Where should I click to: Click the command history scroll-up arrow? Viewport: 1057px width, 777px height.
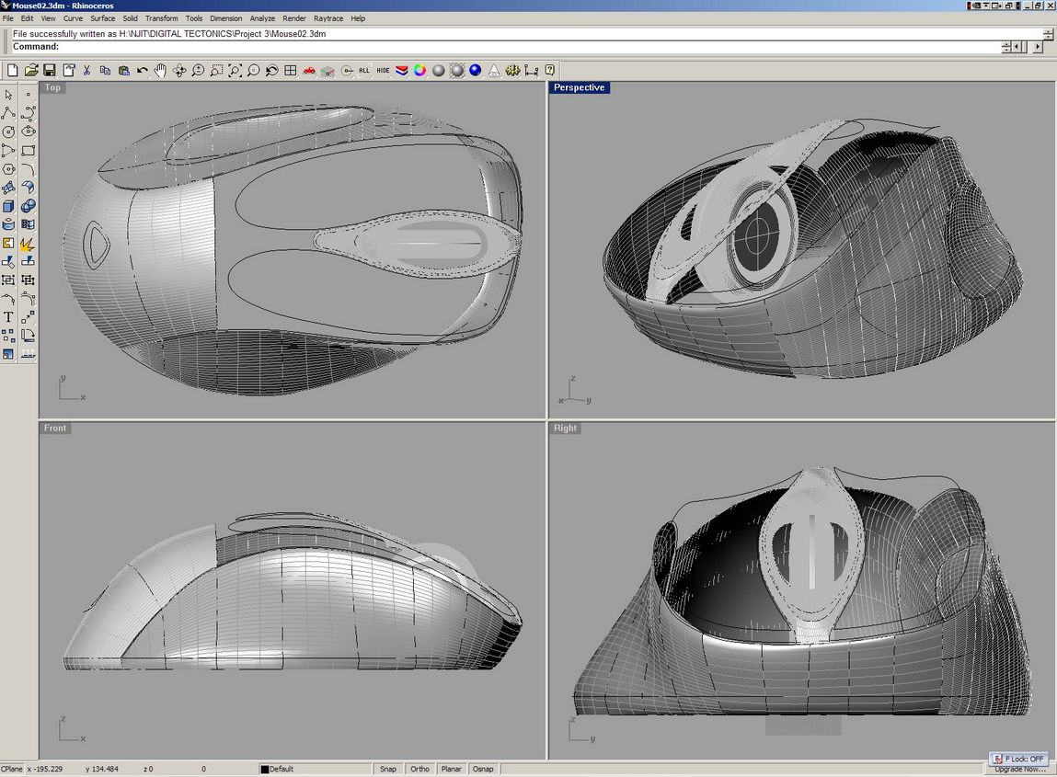coord(1048,33)
